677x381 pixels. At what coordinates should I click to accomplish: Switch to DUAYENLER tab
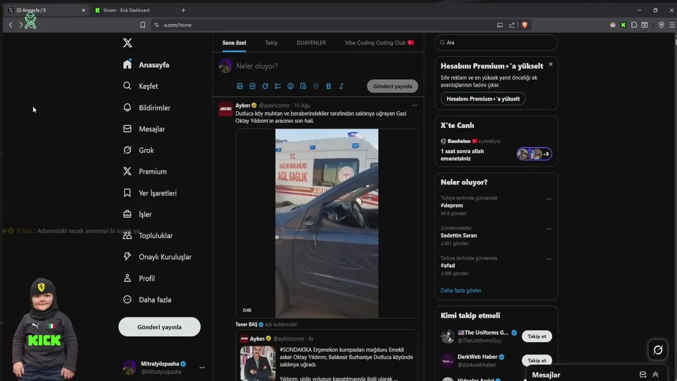pos(311,43)
